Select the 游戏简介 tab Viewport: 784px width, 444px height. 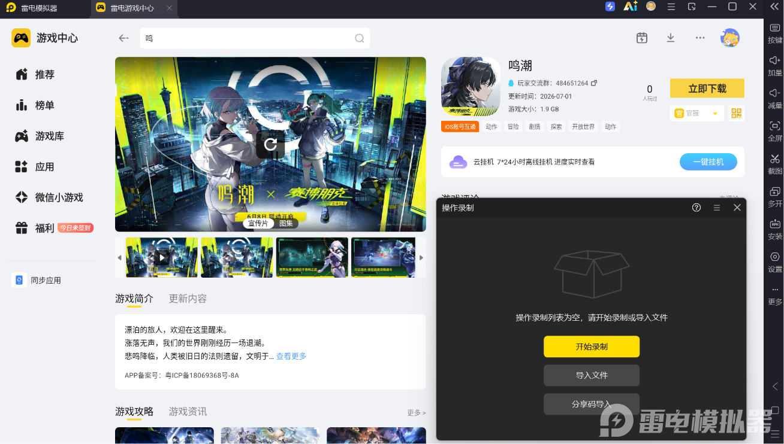(134, 299)
